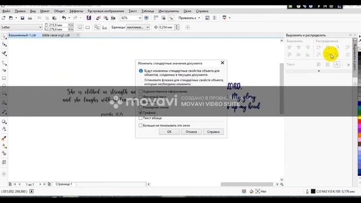This screenshot has width=361, height=203.
Task: Enable the Художественное оформление checkbox
Action: 140,91
